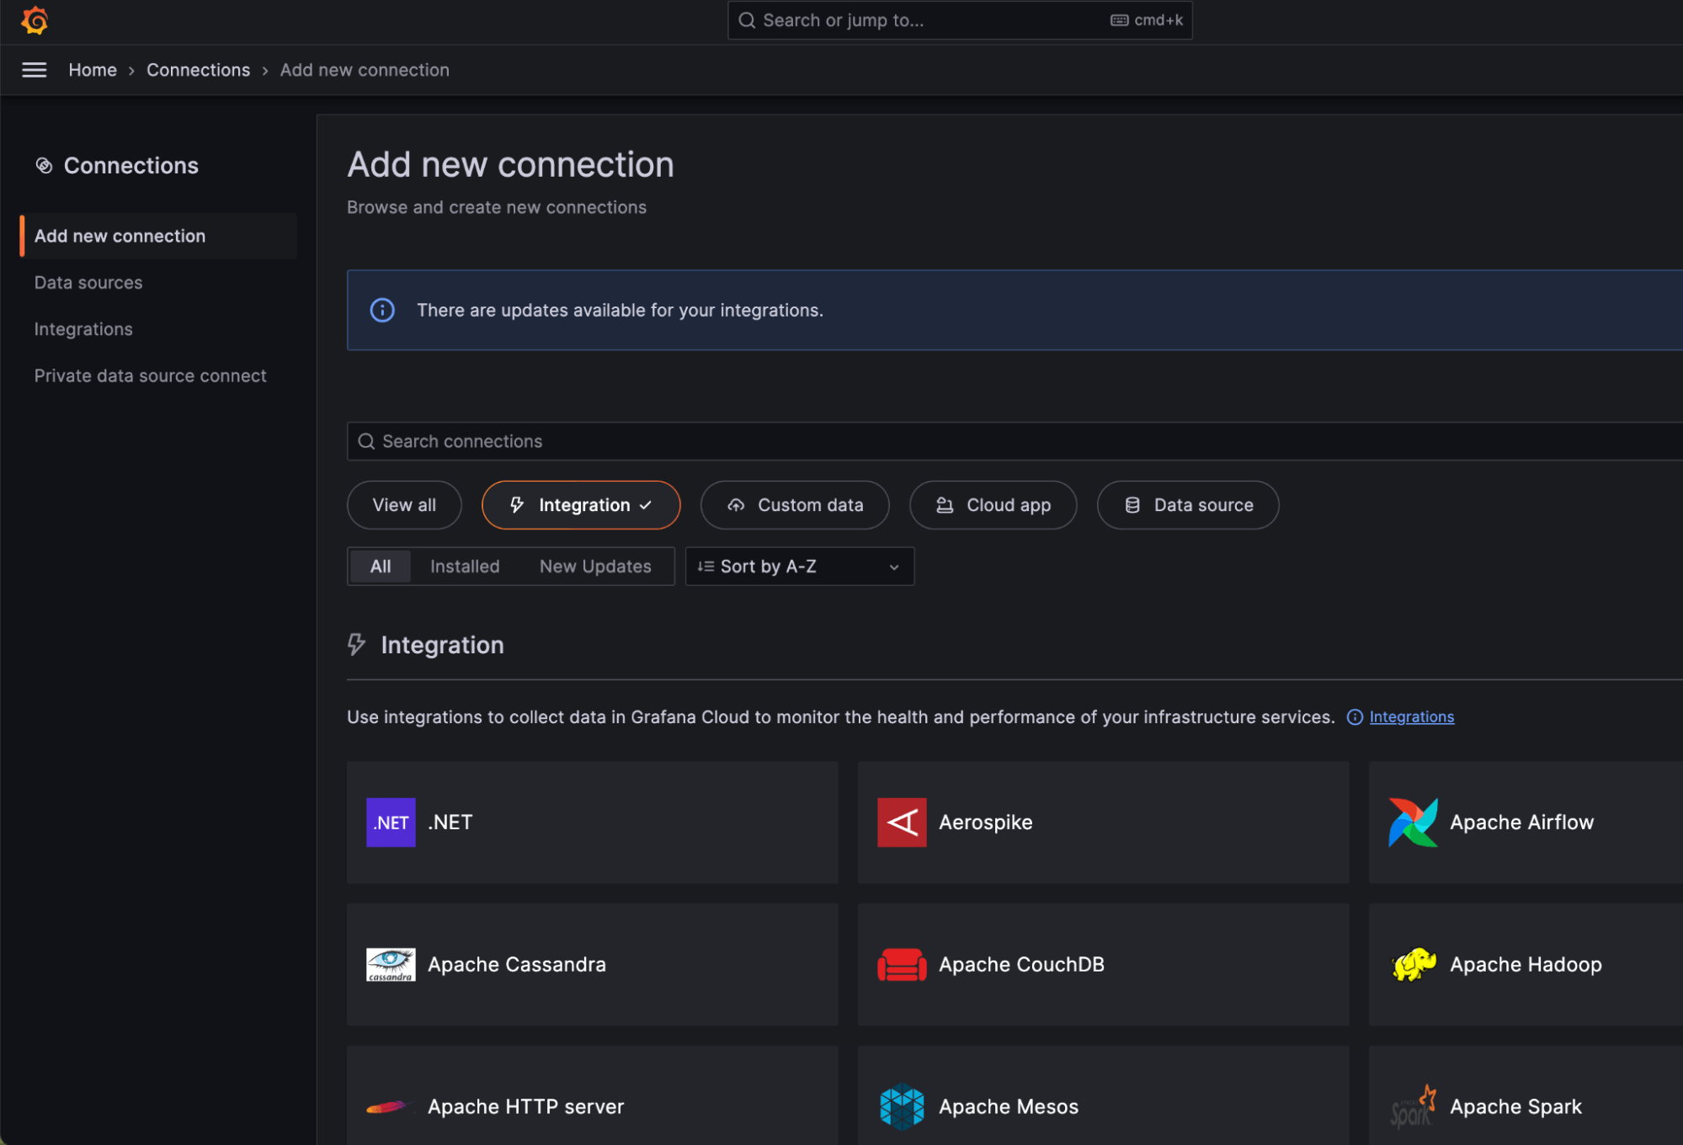Open the Apache Mesos integration

(1103, 1106)
